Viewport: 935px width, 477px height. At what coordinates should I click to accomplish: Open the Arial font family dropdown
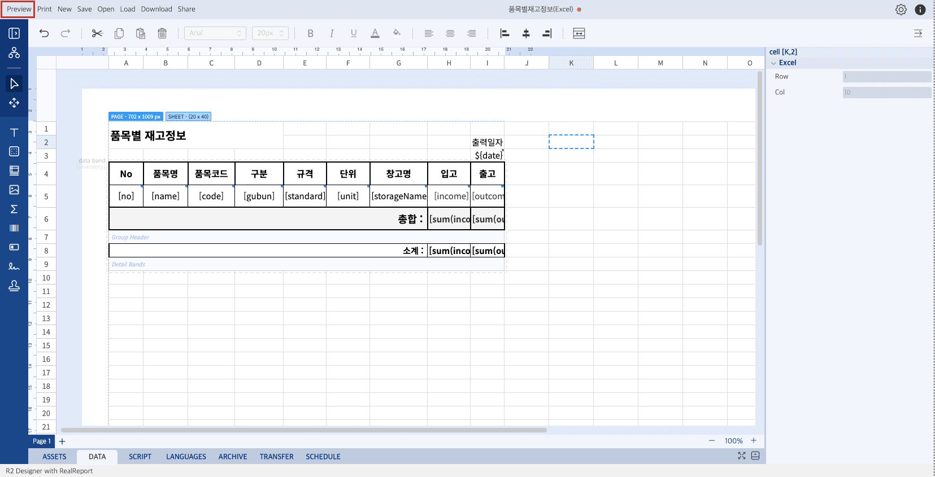tap(215, 33)
